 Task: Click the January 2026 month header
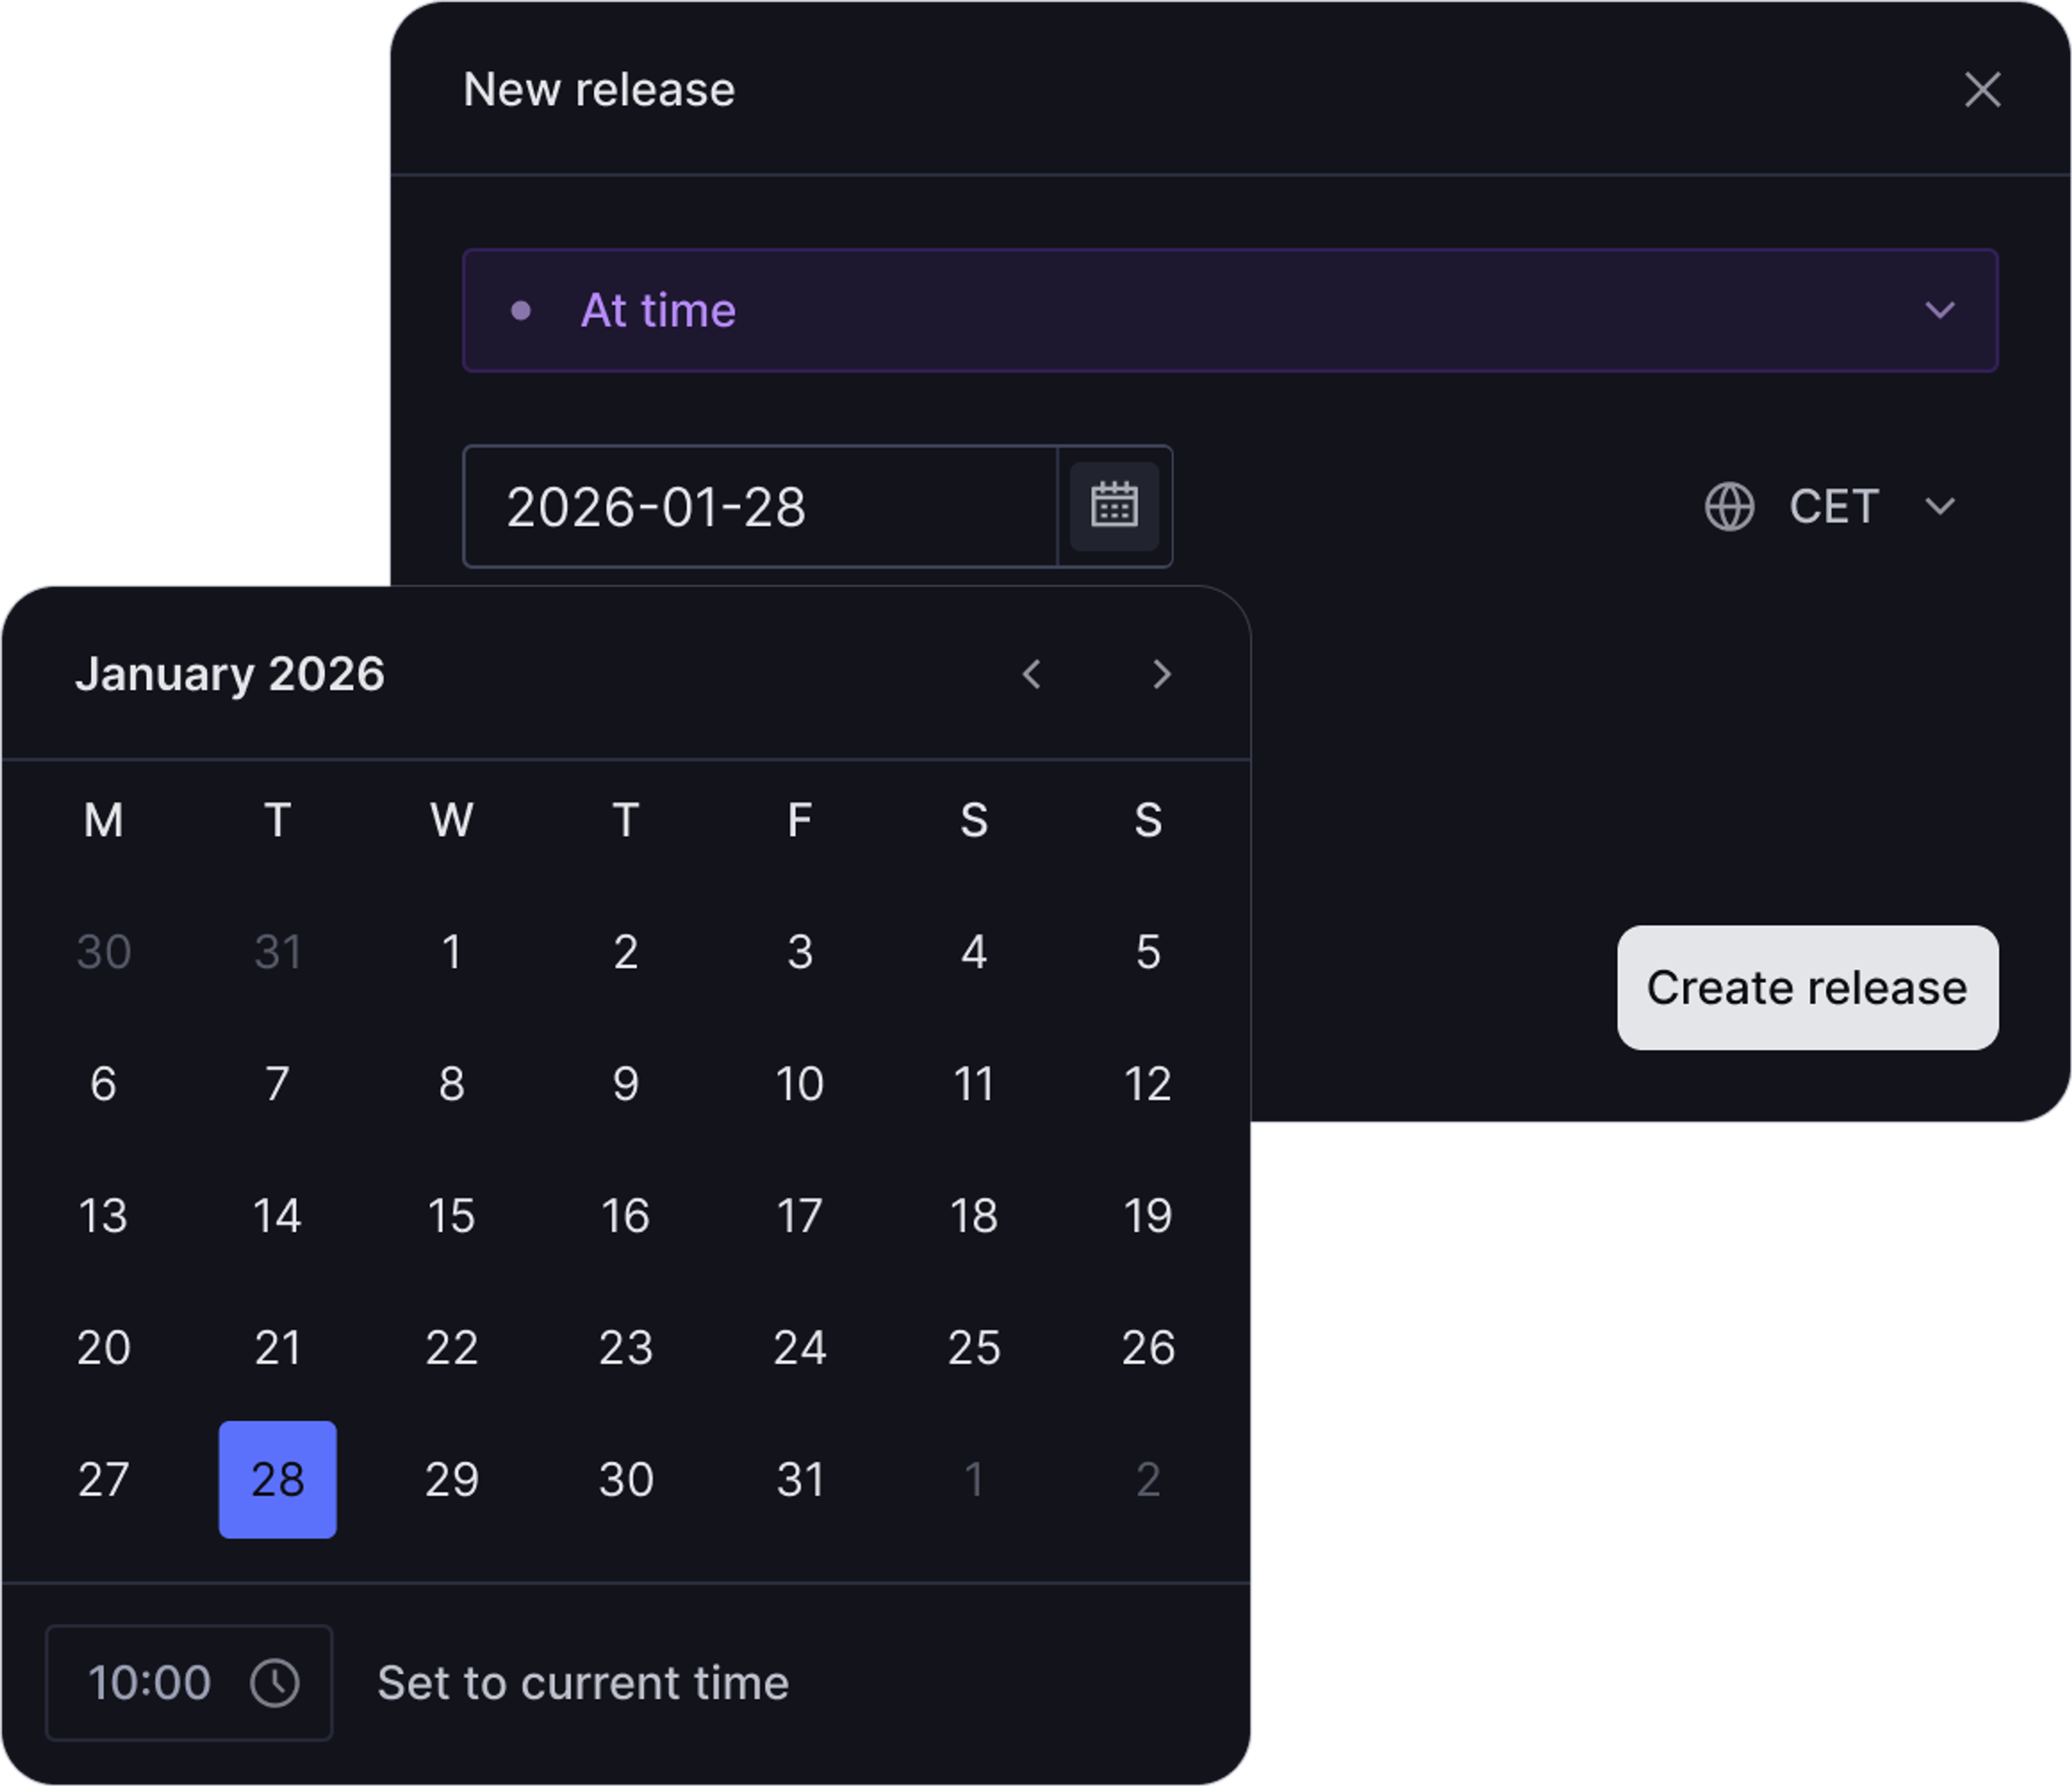(x=230, y=675)
